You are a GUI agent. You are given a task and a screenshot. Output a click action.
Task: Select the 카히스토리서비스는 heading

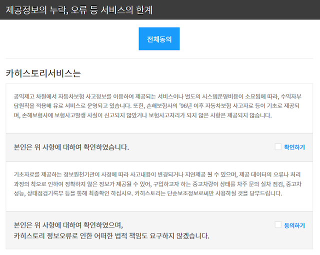click(x=43, y=73)
